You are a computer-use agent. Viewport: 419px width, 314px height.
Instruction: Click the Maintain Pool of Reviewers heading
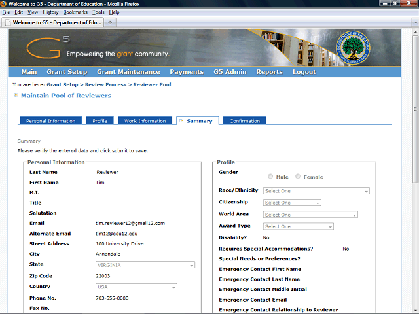coord(66,96)
